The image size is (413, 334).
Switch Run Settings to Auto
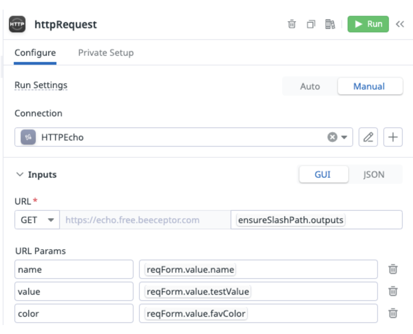coord(309,86)
